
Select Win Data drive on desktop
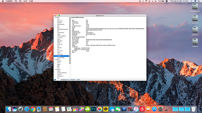[195, 43]
